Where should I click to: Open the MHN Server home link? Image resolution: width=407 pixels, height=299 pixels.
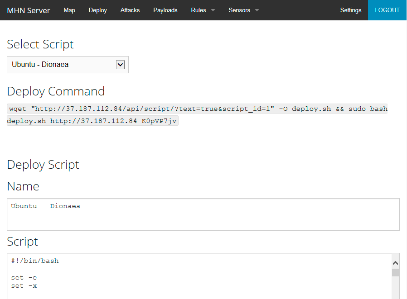point(28,10)
